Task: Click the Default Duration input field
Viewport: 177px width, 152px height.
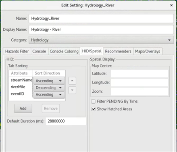Action: (x=66, y=121)
